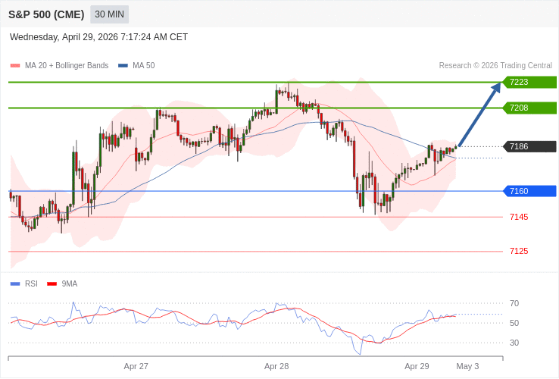Image resolution: width=559 pixels, height=379 pixels.
Task: Click the 7186 current price tag
Action: point(529,146)
